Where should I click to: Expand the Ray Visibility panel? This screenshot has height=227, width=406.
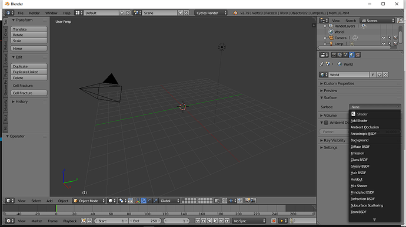334,140
